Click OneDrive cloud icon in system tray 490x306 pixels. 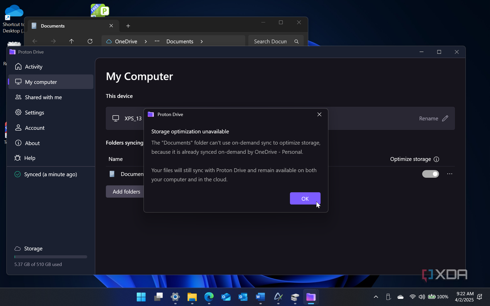(x=400, y=297)
